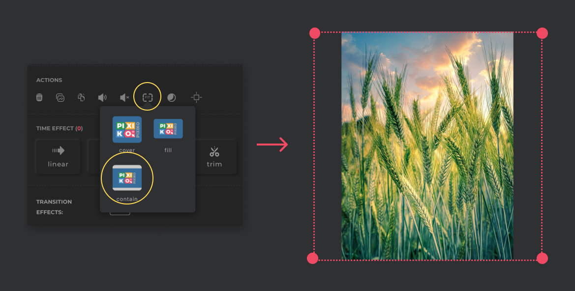The image size is (575, 291).
Task: Click the top-right red corner handle
Action: click(542, 33)
